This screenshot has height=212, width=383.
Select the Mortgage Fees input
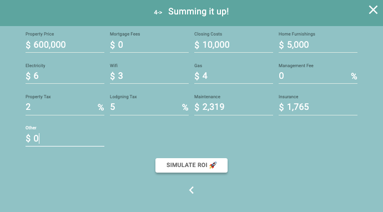pos(149,45)
